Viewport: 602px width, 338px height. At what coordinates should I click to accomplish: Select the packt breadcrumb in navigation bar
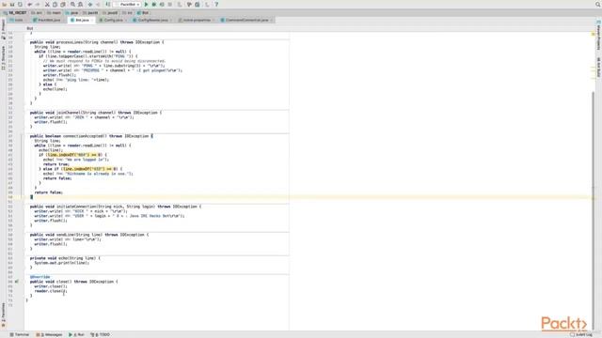pos(90,12)
